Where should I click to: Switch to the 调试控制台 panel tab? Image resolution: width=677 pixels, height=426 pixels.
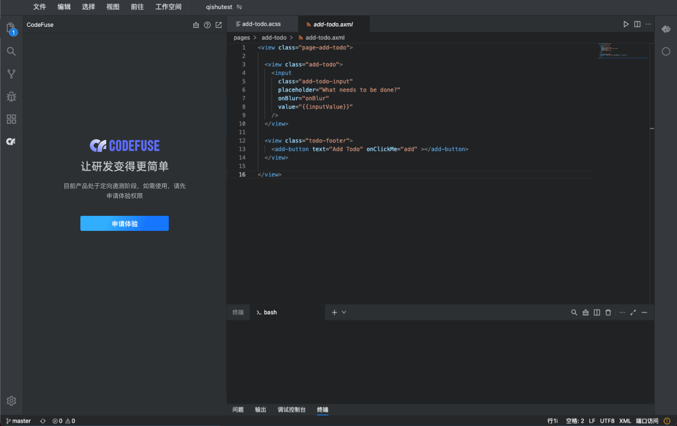[291, 410]
